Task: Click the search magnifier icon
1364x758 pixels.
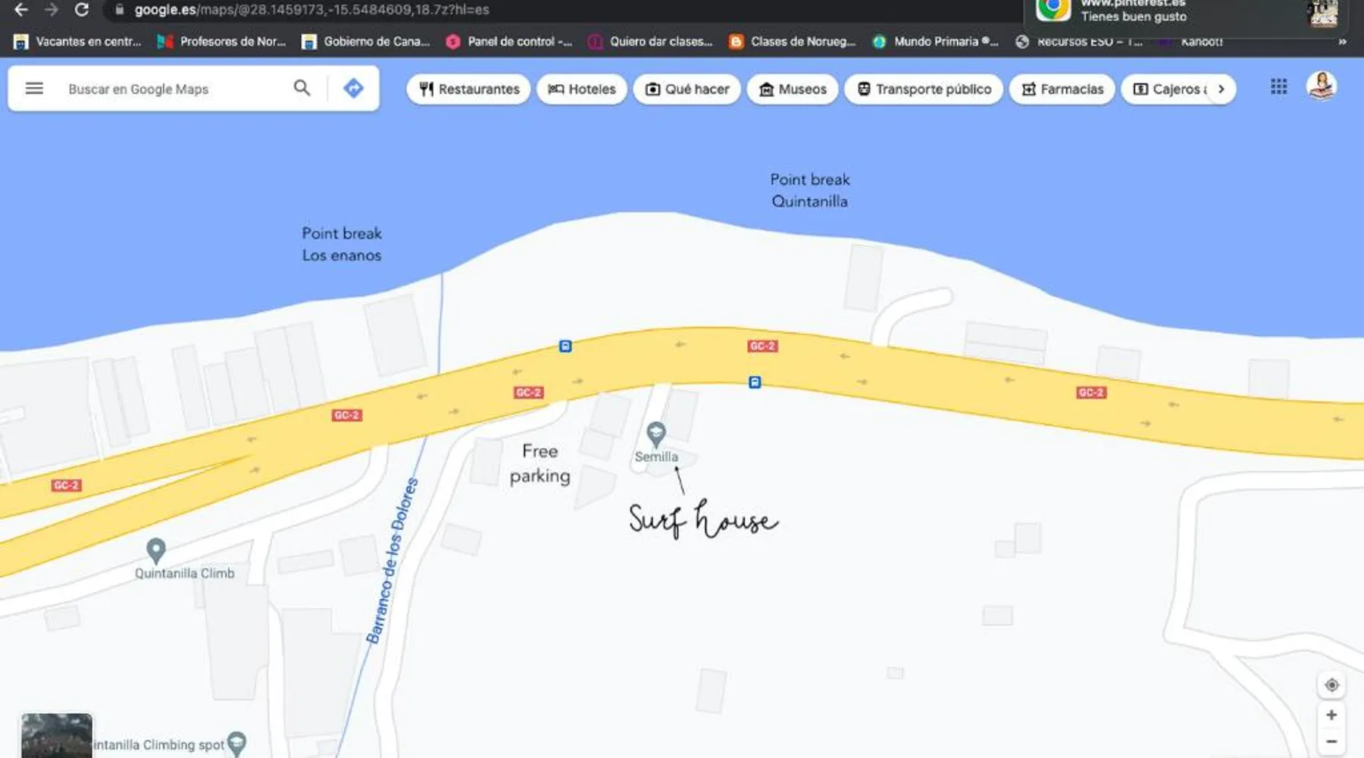Action: [302, 89]
